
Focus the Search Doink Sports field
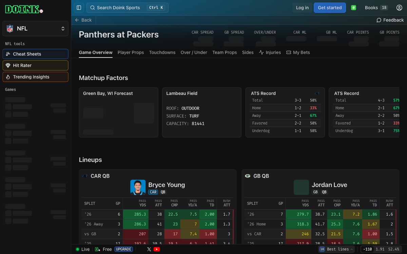point(128,7)
